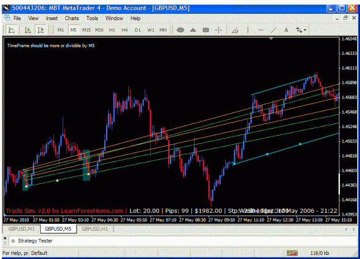Click the chart shift triangle marker at top

click(x=271, y=39)
